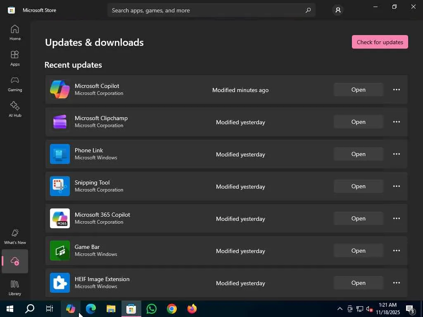Viewport: 423px width, 317px height.
Task: Open more options for Microsoft Copilot
Action: (396, 90)
